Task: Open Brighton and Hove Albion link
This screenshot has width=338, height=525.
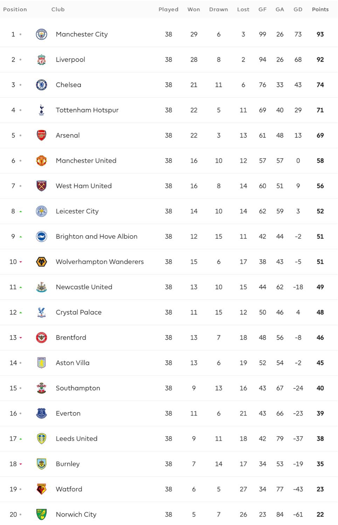Action: coord(97,236)
